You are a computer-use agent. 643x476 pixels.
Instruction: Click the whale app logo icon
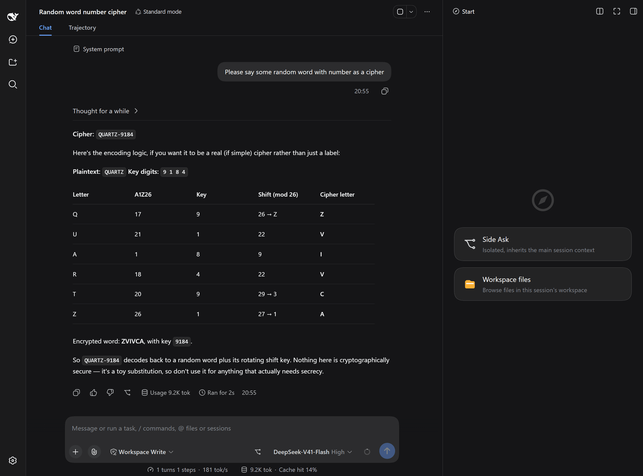click(13, 16)
